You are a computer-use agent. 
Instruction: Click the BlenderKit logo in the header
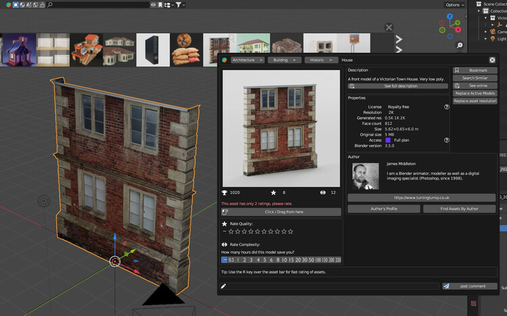point(8,5)
